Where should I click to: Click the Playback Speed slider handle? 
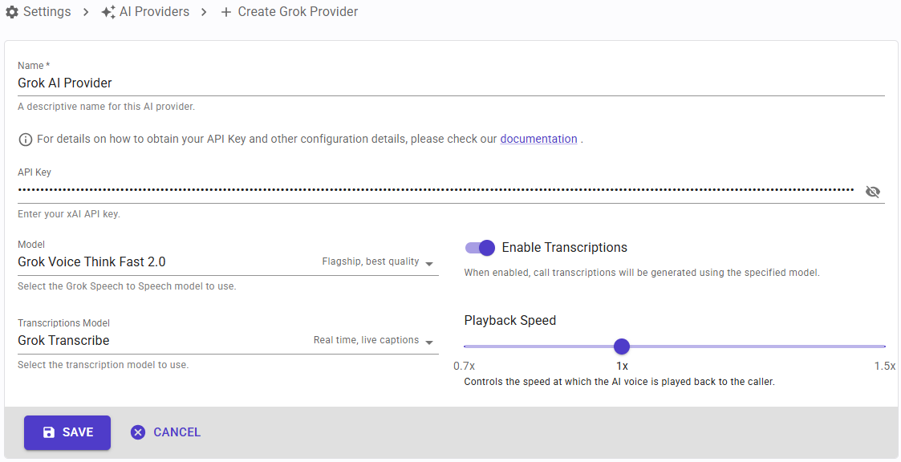point(621,346)
